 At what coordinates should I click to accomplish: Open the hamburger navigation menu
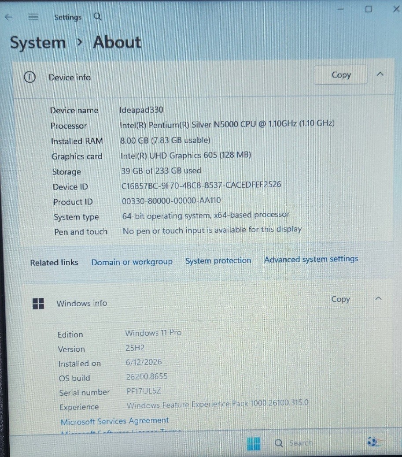coord(33,17)
